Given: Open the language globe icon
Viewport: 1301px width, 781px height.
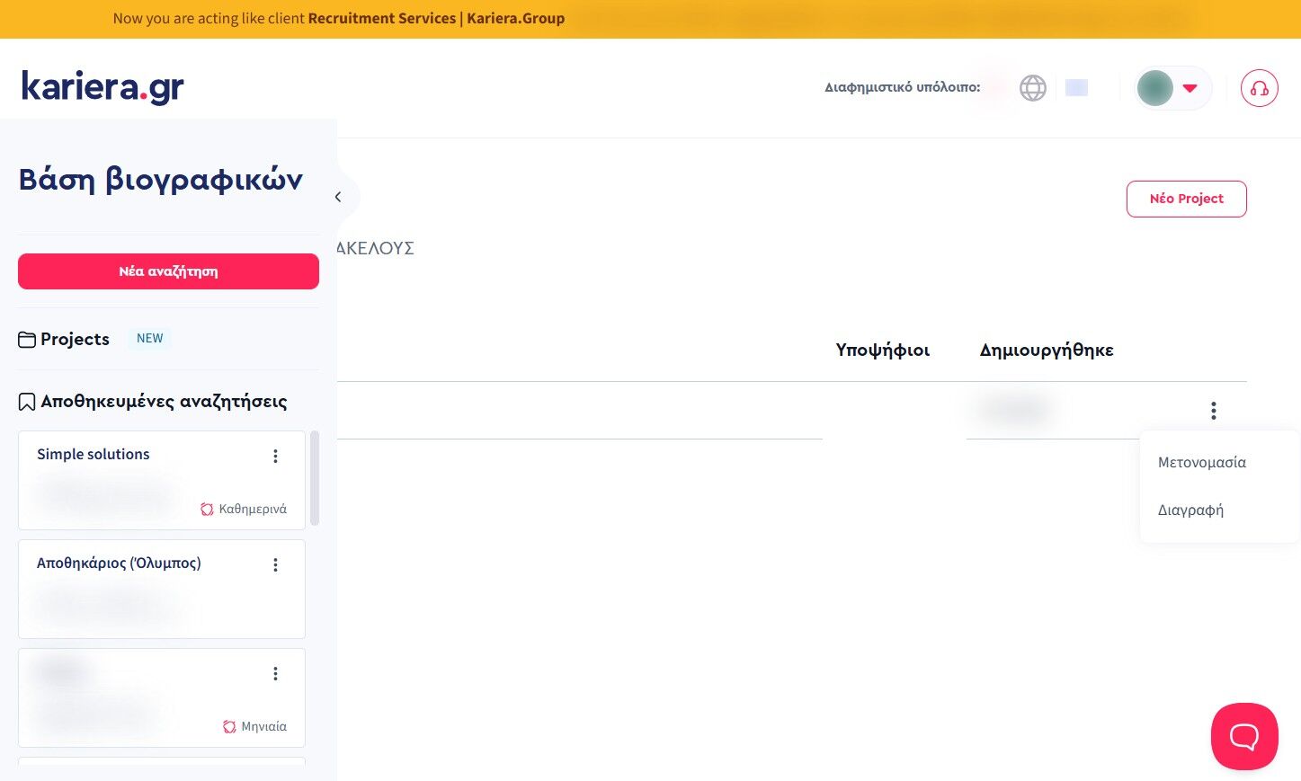Looking at the screenshot, I should tap(1033, 88).
